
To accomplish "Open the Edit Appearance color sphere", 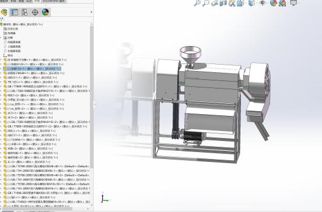I will (x=274, y=3).
